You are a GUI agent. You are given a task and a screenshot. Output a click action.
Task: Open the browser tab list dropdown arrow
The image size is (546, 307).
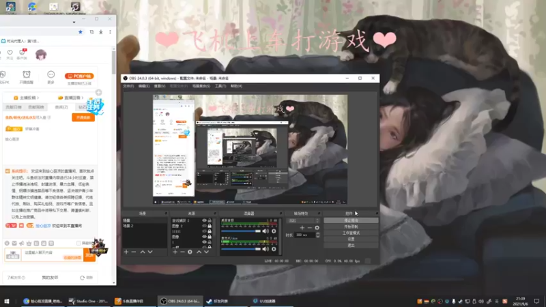coord(74,23)
